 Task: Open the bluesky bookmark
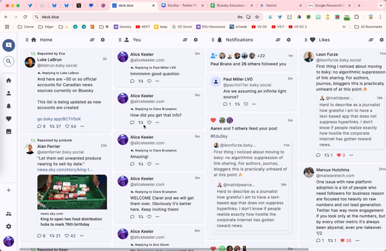[x=123, y=27]
